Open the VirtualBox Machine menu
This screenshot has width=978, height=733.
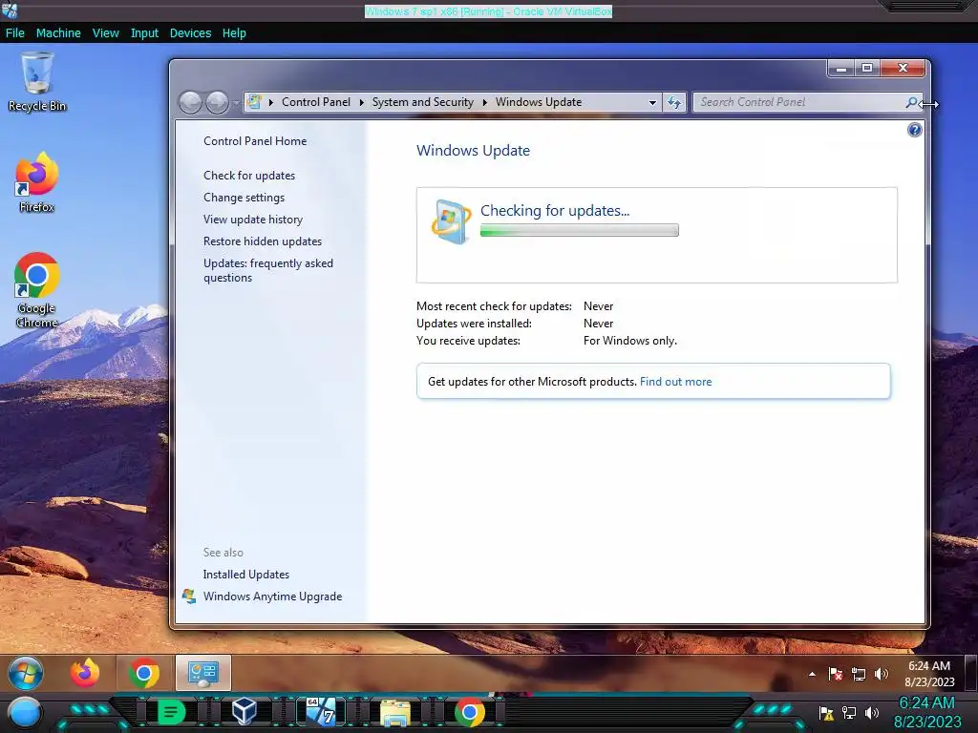[58, 33]
